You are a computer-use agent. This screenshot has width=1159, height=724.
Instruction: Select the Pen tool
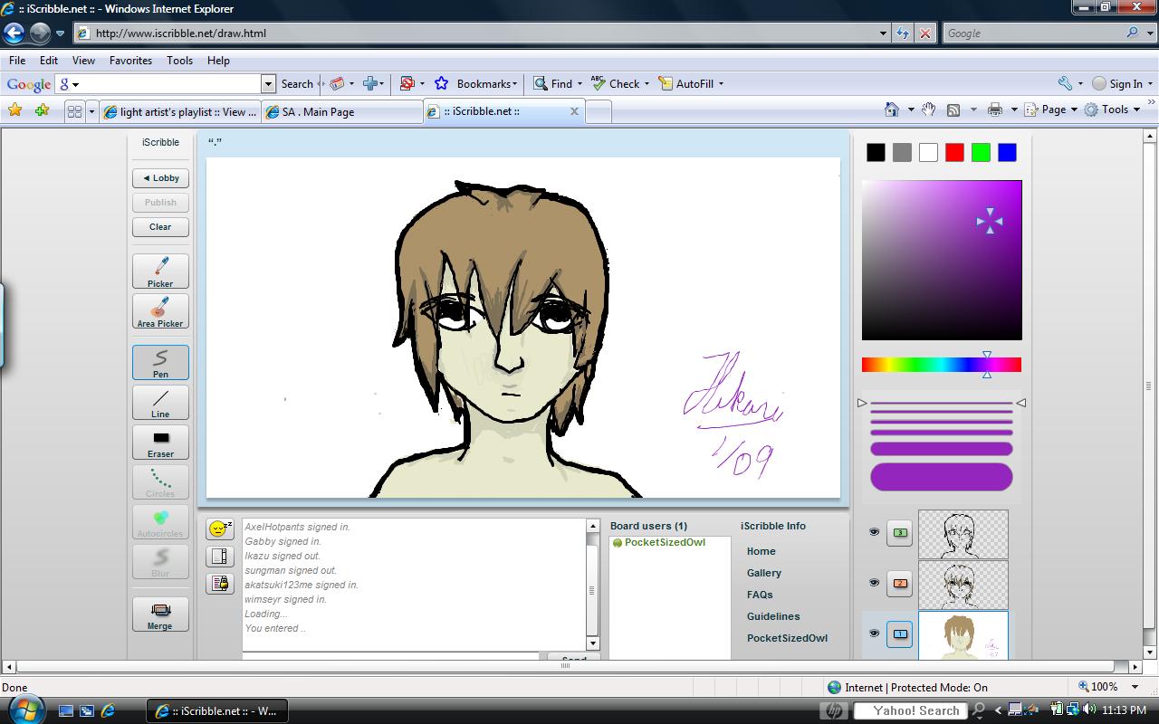point(160,362)
